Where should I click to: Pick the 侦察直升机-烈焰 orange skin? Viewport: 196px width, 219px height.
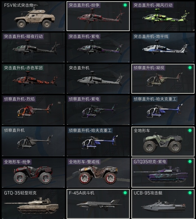click(33, 110)
